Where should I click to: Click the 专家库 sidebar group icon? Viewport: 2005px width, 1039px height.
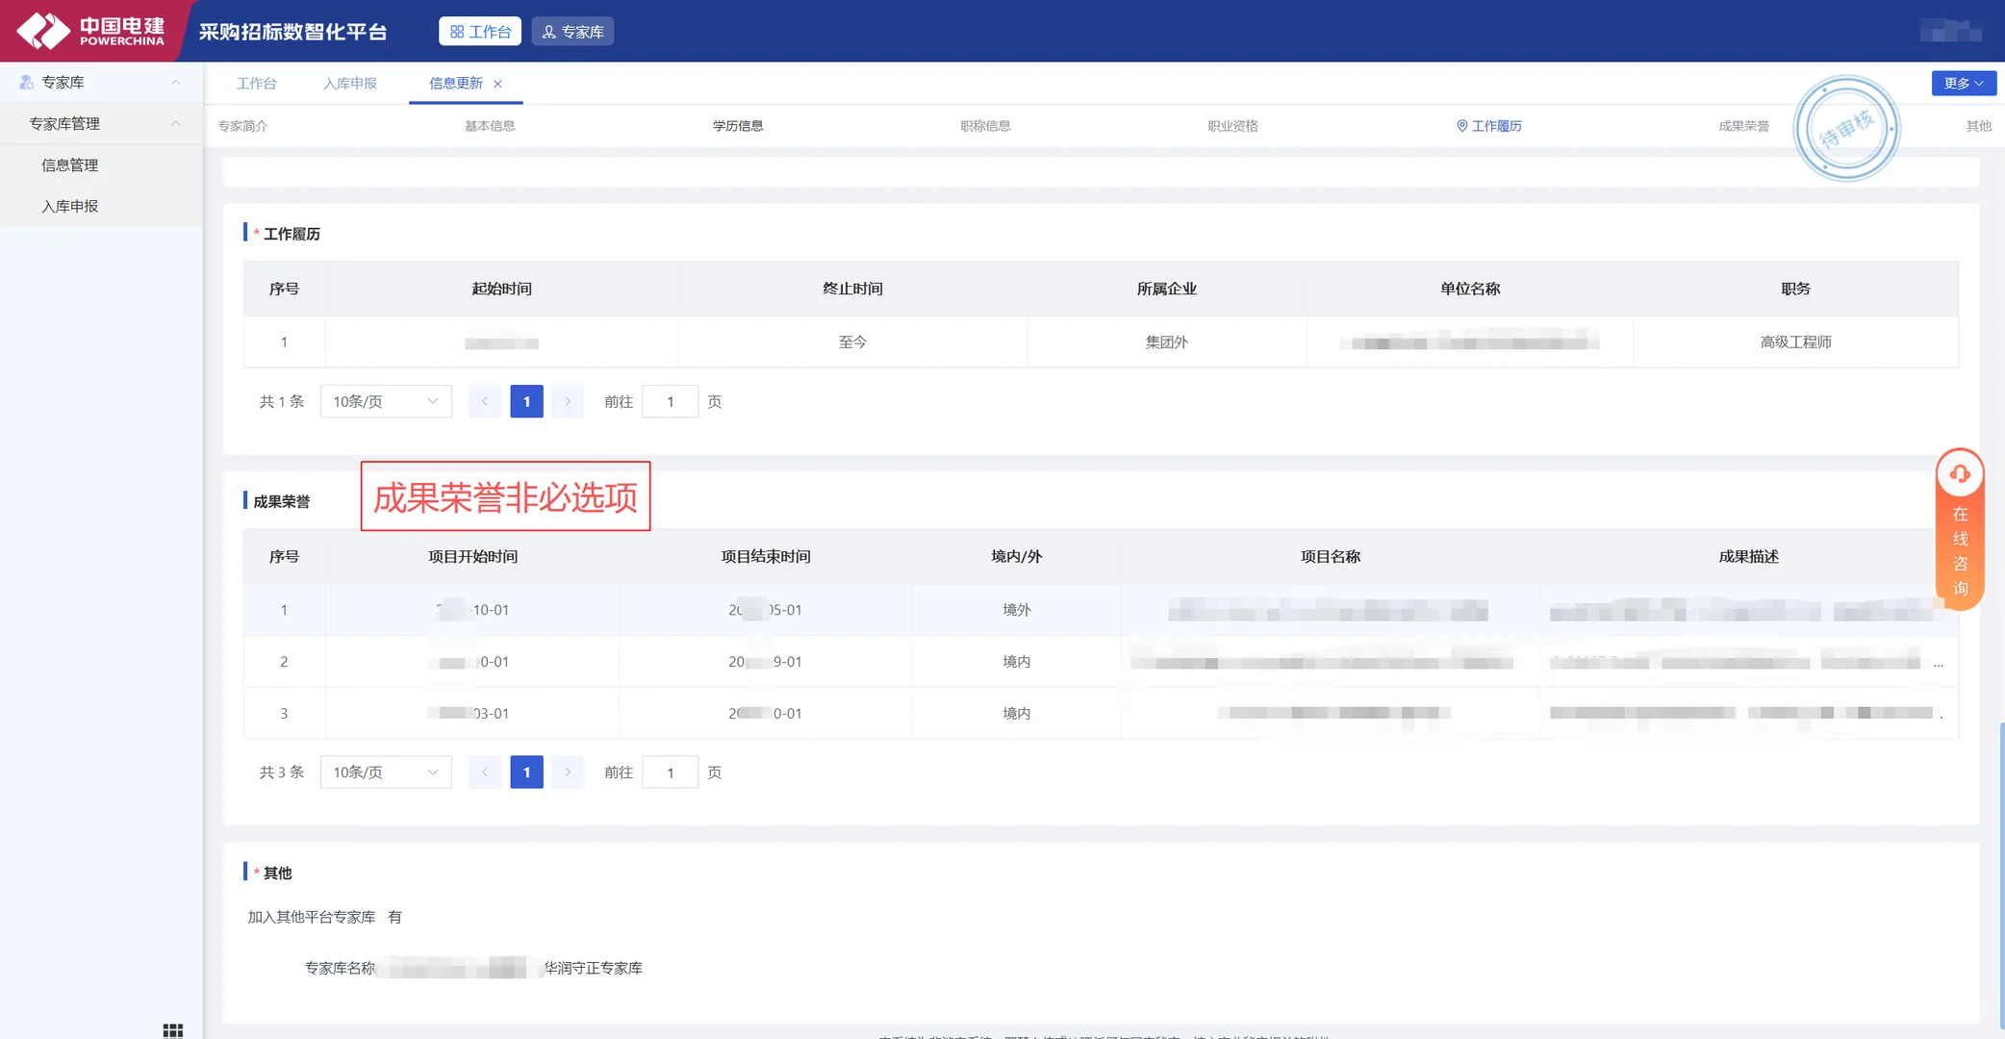coord(26,82)
